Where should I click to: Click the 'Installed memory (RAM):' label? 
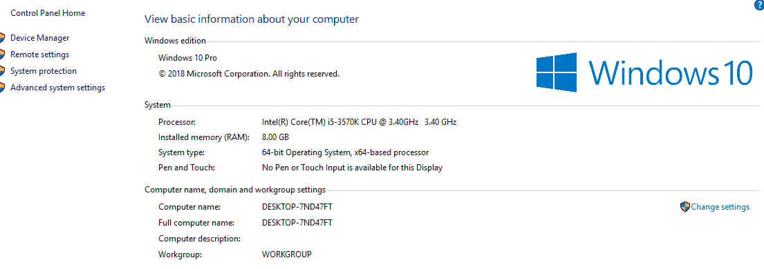click(x=204, y=137)
